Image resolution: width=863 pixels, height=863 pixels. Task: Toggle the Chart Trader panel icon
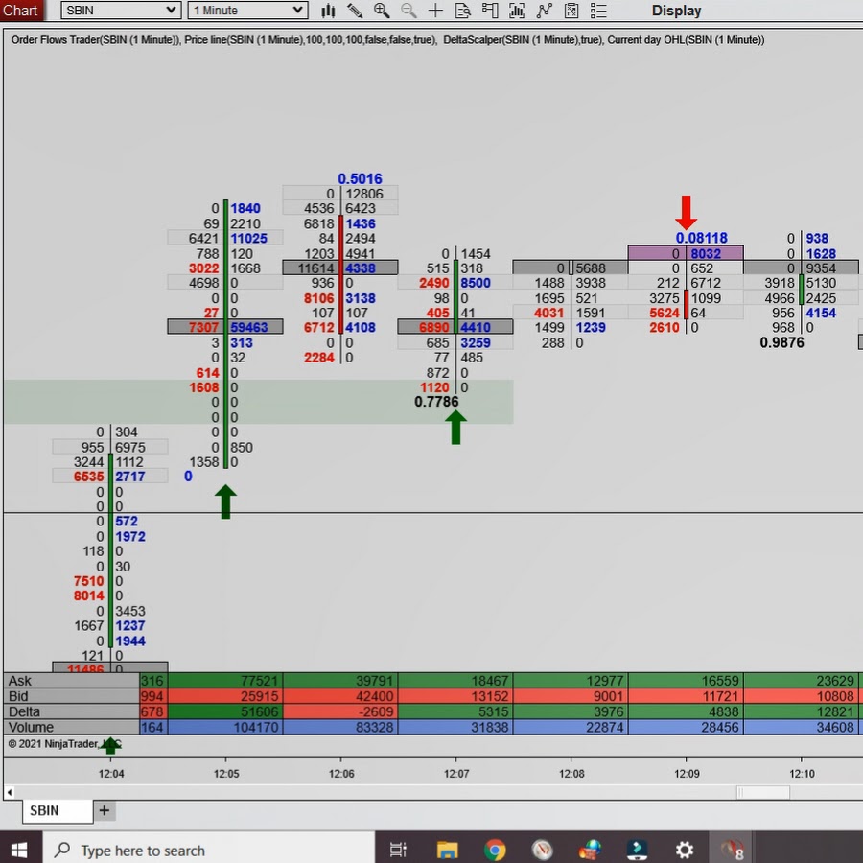[491, 11]
